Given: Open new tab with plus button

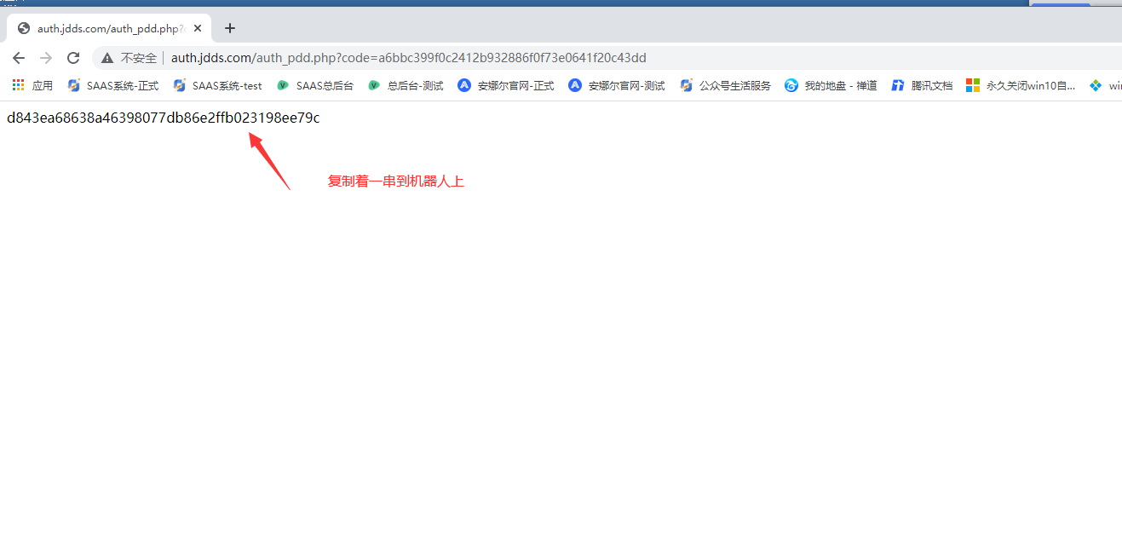Looking at the screenshot, I should click(x=229, y=28).
